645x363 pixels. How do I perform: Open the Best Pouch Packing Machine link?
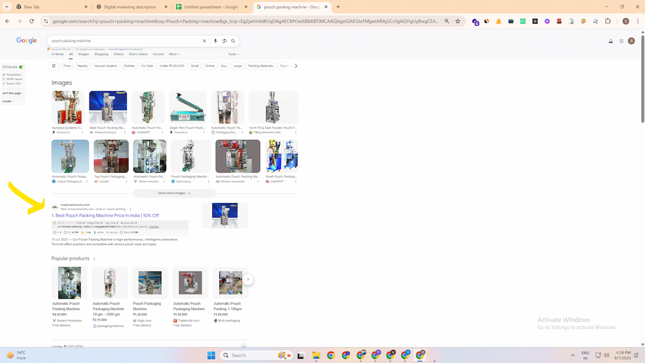click(105, 215)
